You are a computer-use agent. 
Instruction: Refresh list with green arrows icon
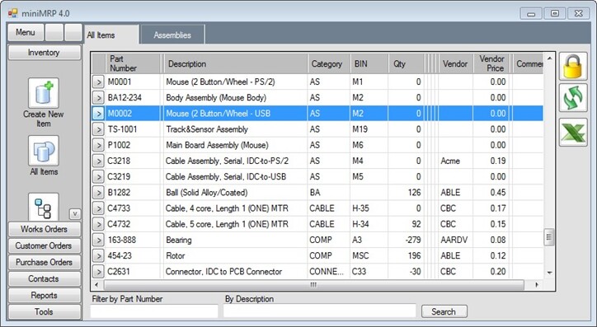[x=573, y=99]
